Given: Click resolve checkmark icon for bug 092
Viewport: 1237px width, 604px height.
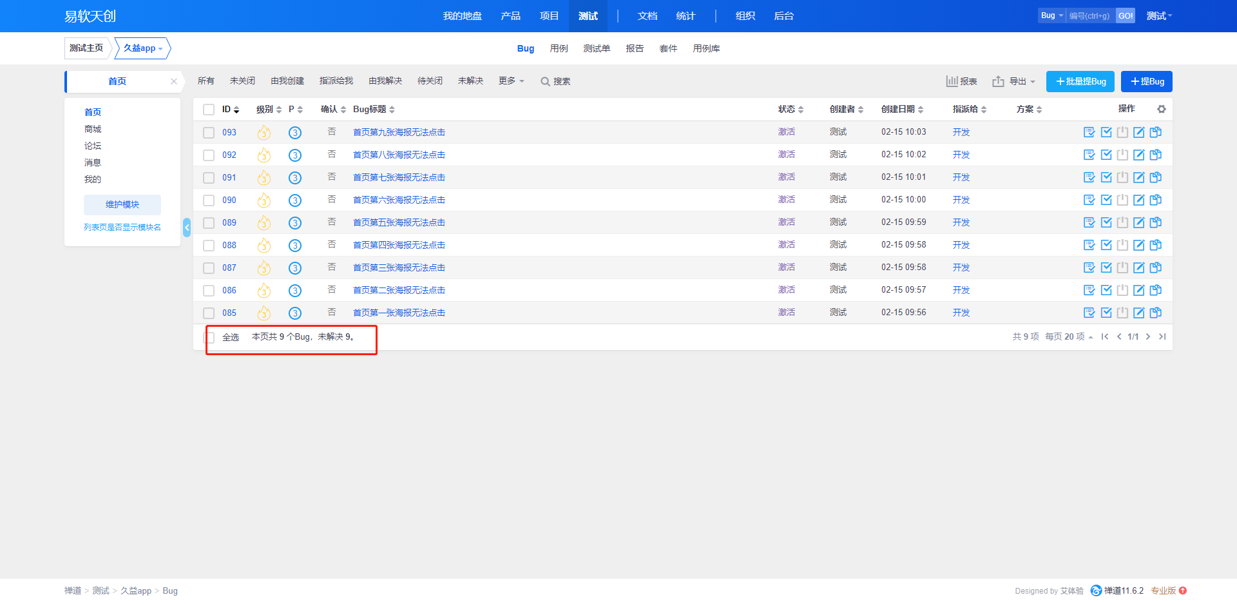Looking at the screenshot, I should pyautogui.click(x=1106, y=155).
